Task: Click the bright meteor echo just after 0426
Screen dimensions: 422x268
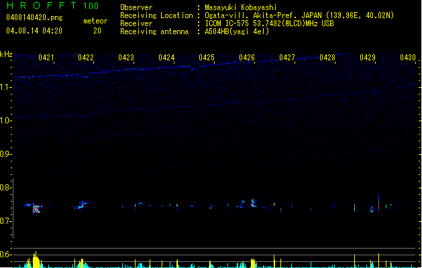Action: pos(254,203)
